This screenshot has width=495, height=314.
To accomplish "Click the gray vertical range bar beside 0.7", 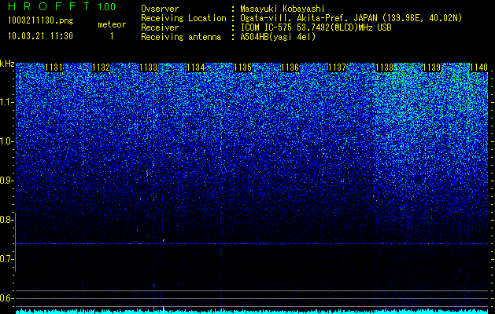I will pos(16,242).
